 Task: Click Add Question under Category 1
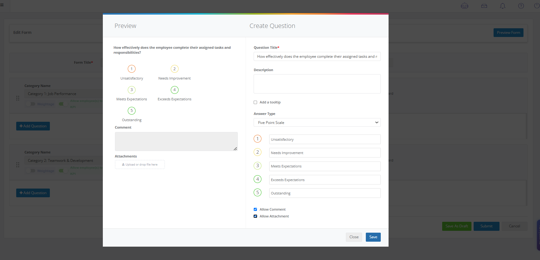(x=33, y=126)
